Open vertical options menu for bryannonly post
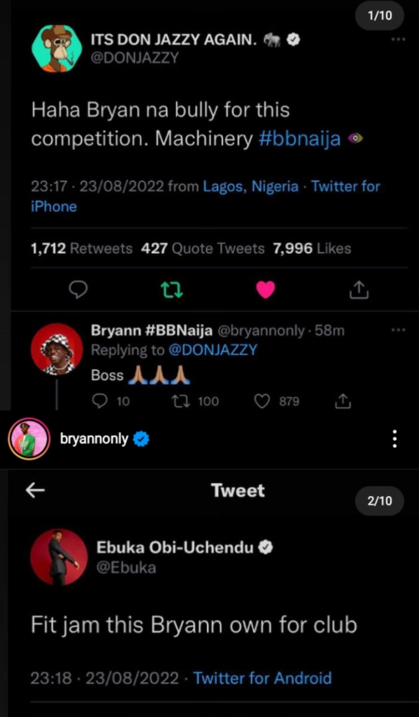419x717 pixels. (394, 439)
